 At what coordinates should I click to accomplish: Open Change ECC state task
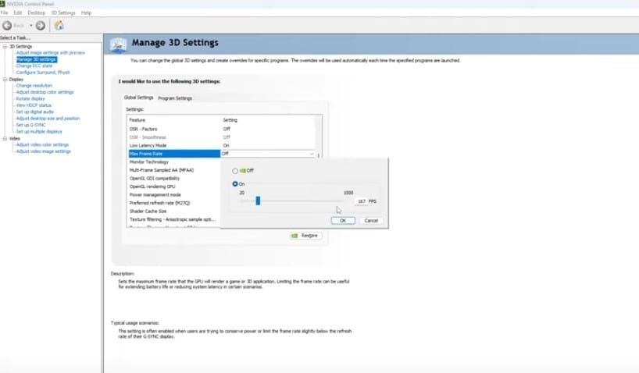tap(34, 66)
